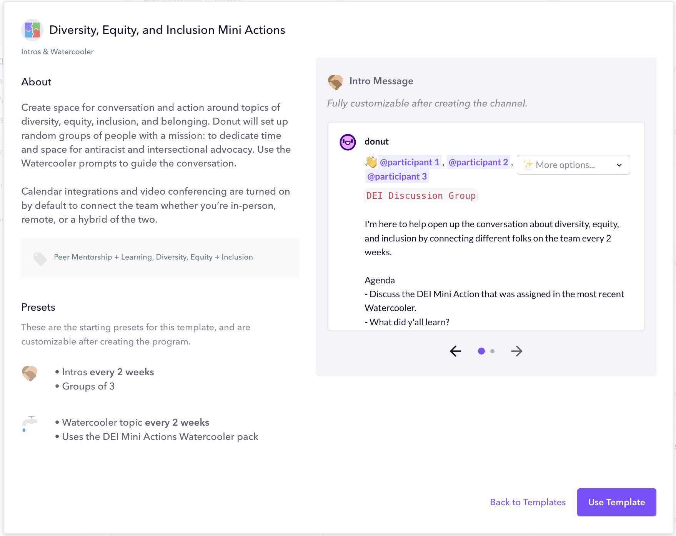The height and width of the screenshot is (536, 676).
Task: Click the tag icon beside Peer Mentorship
Action: (40, 258)
